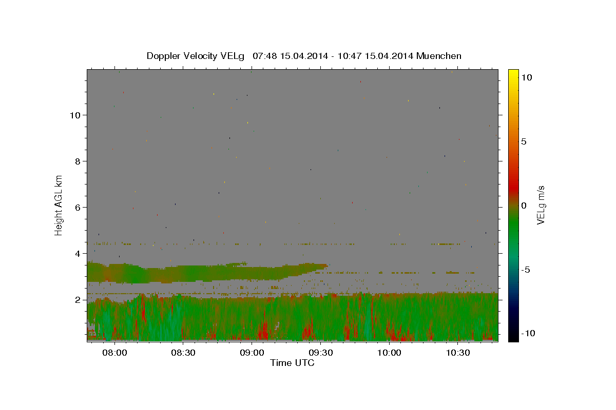Click the 09:30 time axis label
Image resolution: width=616 pixels, height=410 pixels.
320,353
